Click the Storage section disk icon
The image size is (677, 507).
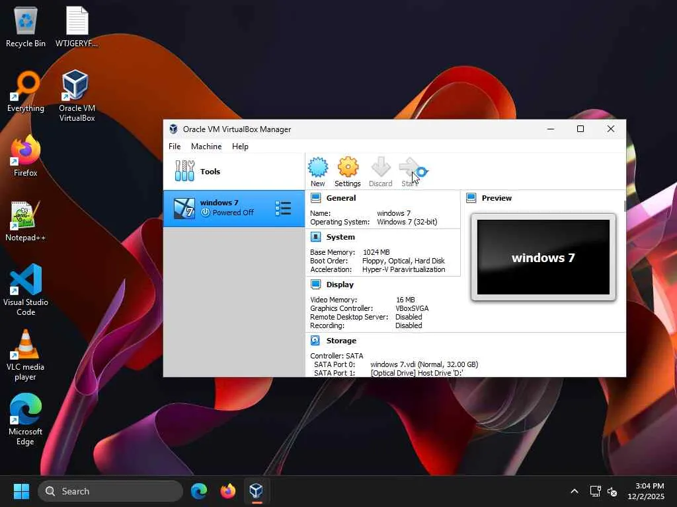click(x=315, y=340)
